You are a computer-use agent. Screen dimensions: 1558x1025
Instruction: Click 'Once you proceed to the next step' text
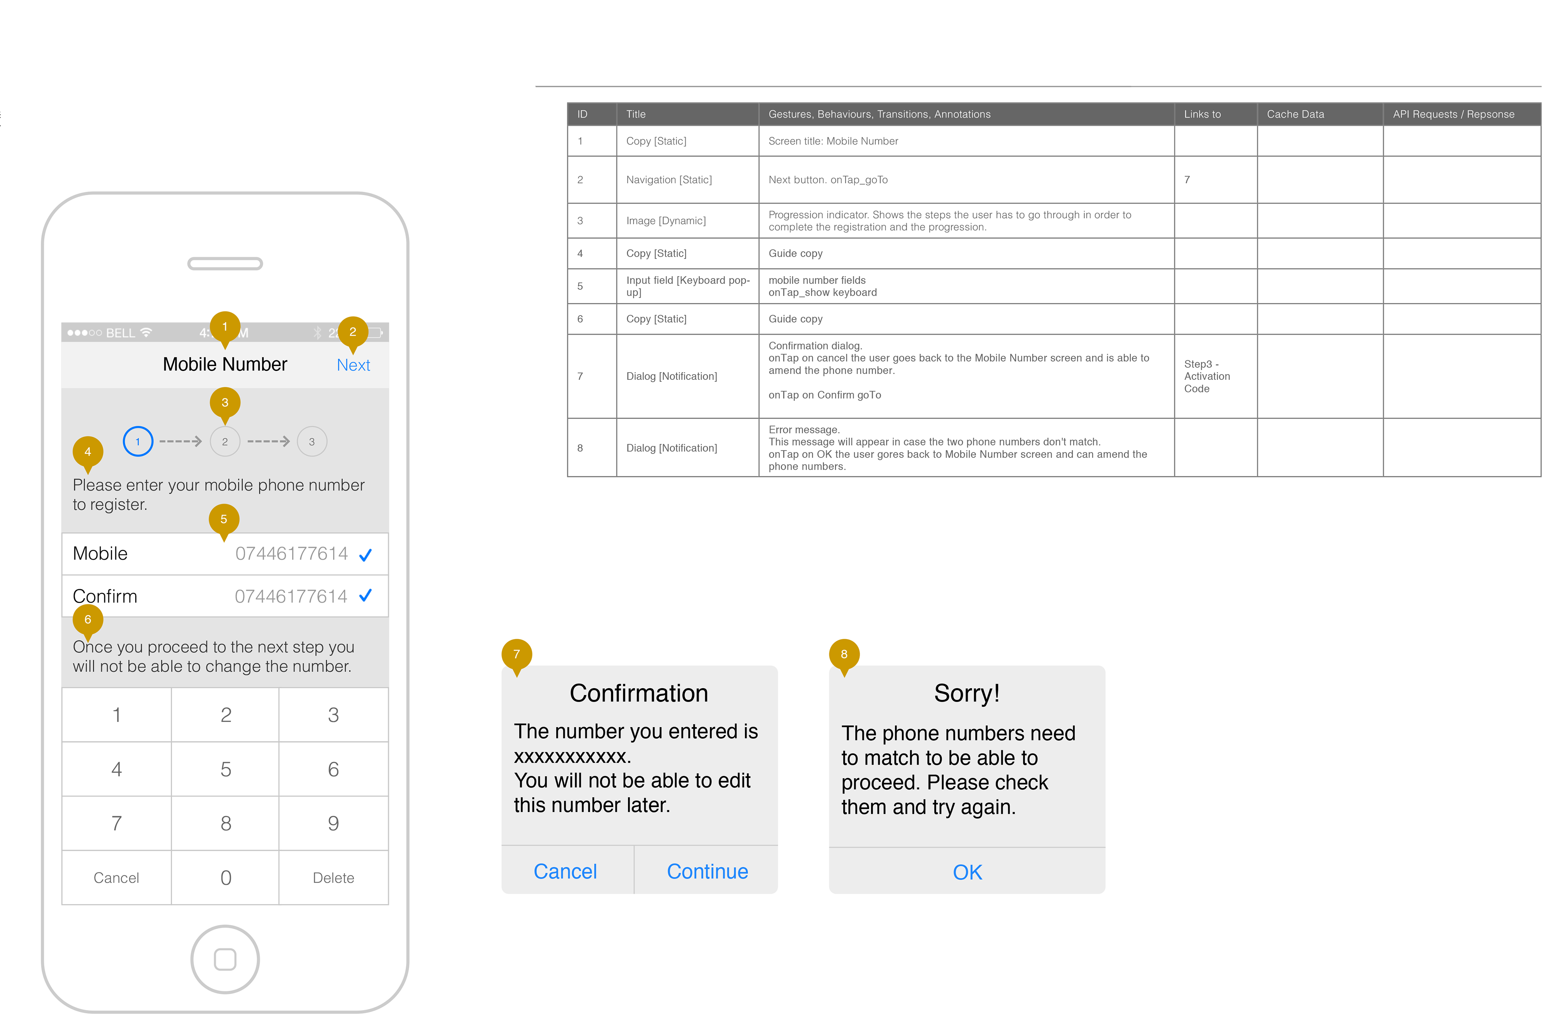(213, 656)
